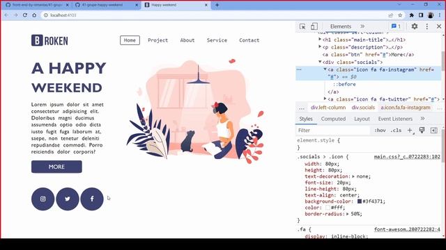The height and width of the screenshot is (250, 446).
Task: Click the browser forward arrow
Action: click(15, 15)
